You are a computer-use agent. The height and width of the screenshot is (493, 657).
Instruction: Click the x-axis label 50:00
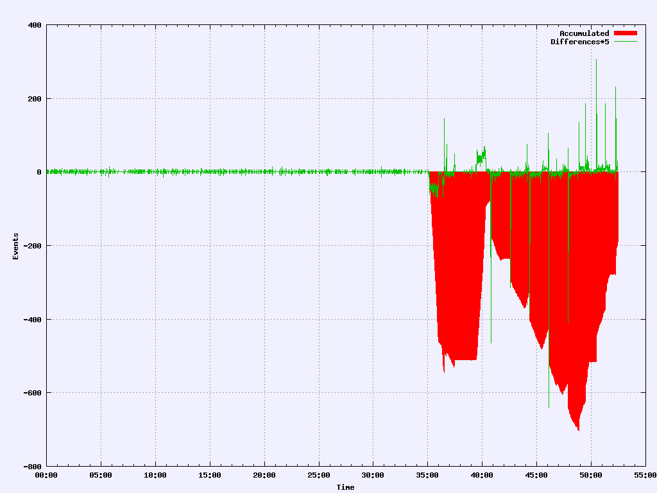point(591,476)
